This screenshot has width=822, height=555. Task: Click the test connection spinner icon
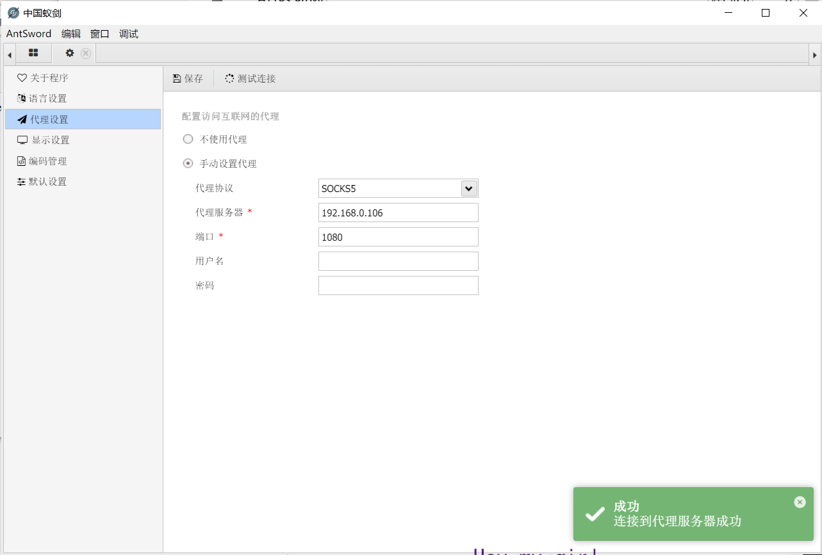point(229,79)
